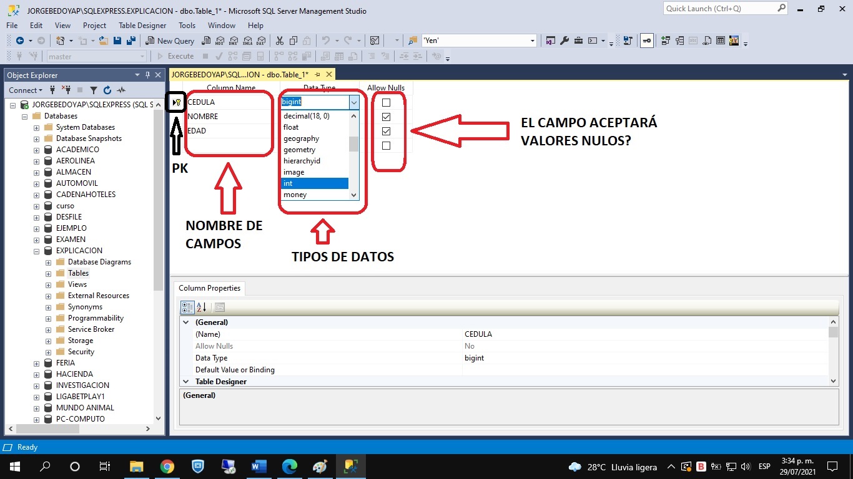The image size is (853, 479).
Task: Select money in data type list
Action: tap(315, 195)
